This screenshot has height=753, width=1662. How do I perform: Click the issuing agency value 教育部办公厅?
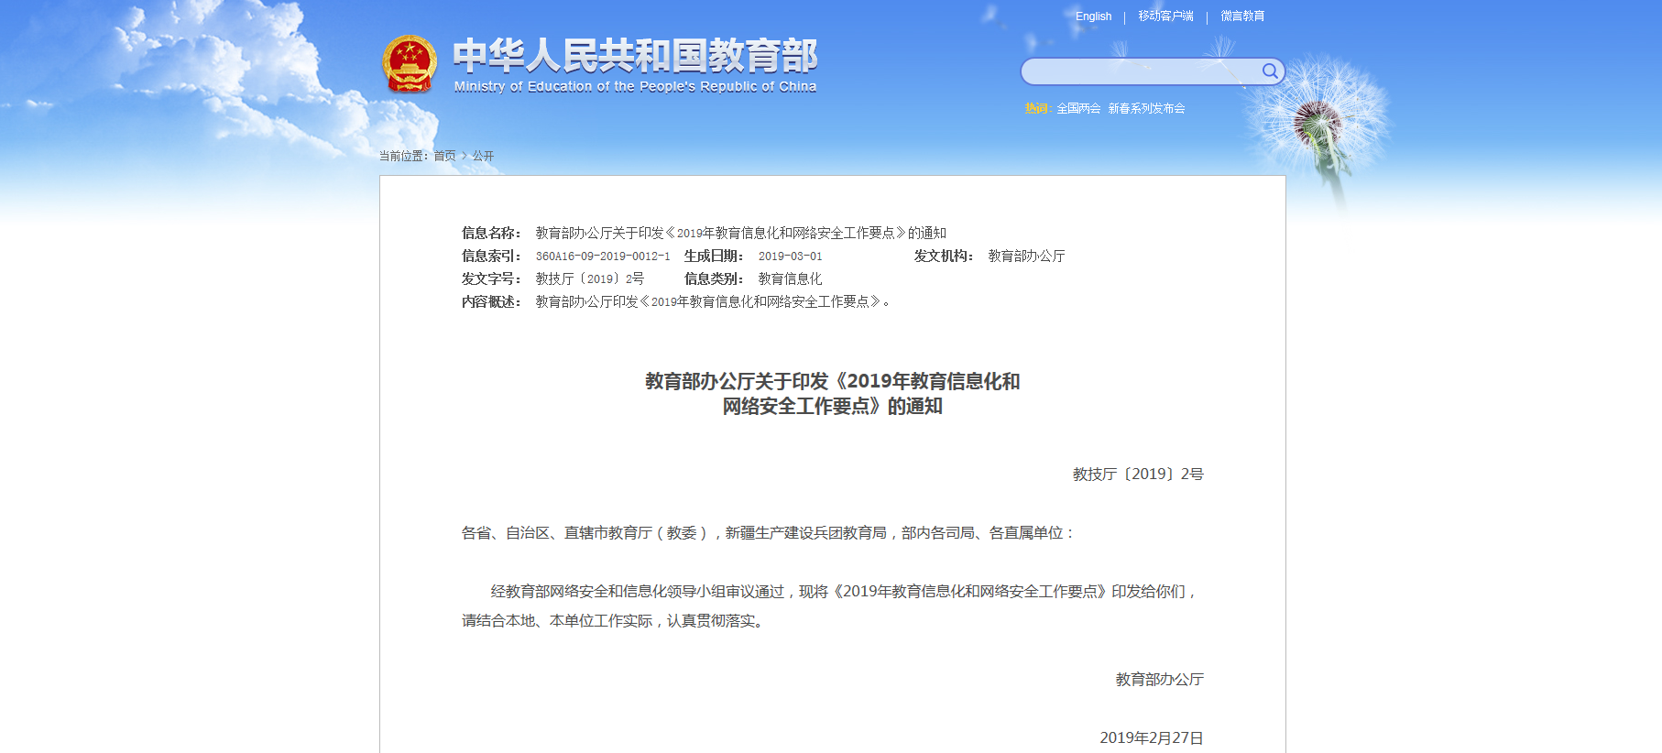(x=1026, y=256)
